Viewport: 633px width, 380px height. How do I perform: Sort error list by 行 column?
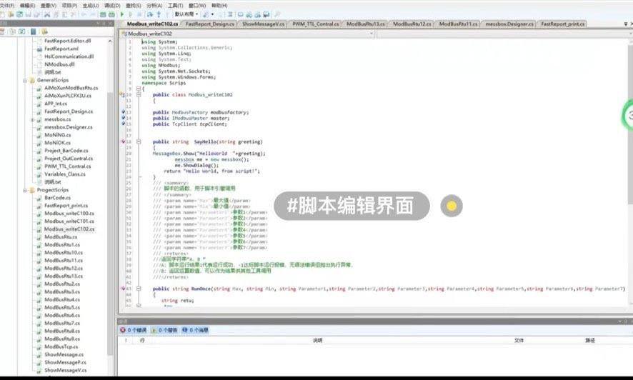tap(142, 341)
